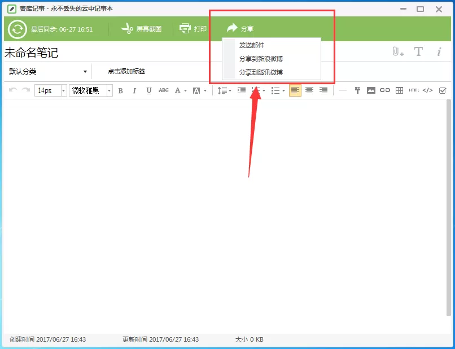This screenshot has height=349, width=455.
Task: Open the 默认分类 category dropdown
Action: coord(48,71)
